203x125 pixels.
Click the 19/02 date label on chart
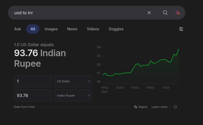coord(105,88)
